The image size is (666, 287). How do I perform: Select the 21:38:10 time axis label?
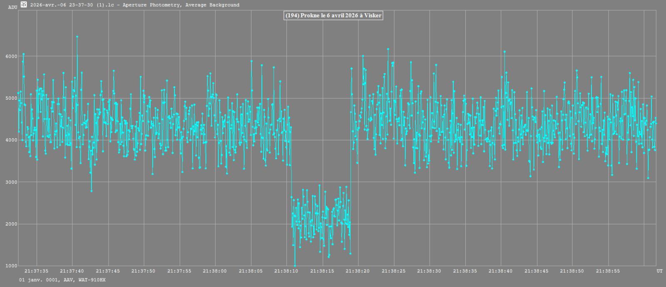(286, 271)
